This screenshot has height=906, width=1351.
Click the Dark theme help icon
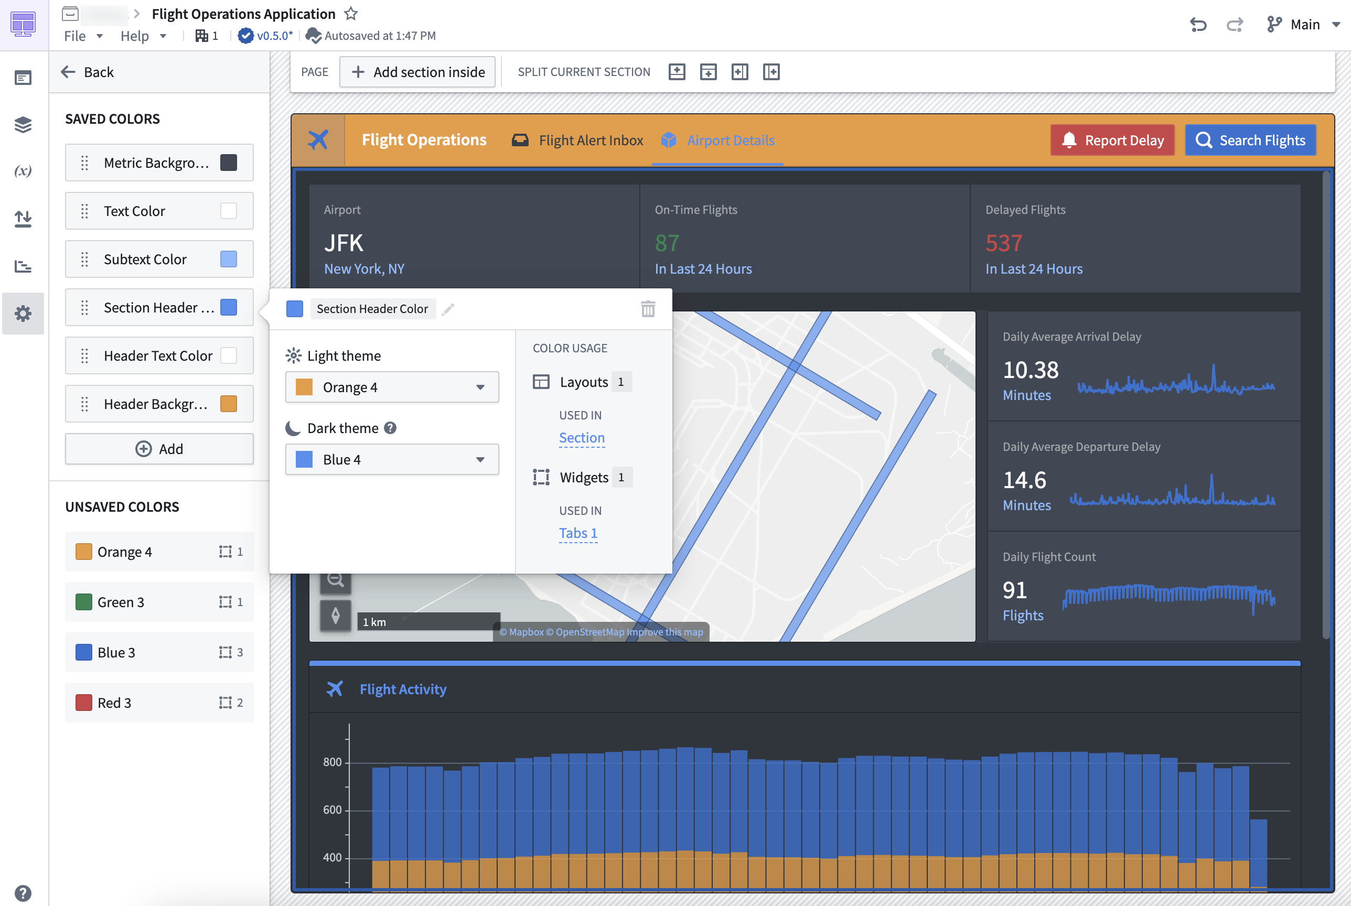[x=390, y=428]
